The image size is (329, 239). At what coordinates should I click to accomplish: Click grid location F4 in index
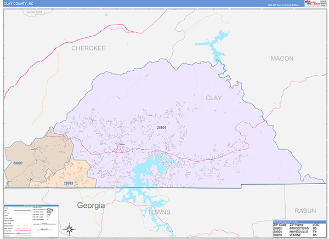(315, 232)
